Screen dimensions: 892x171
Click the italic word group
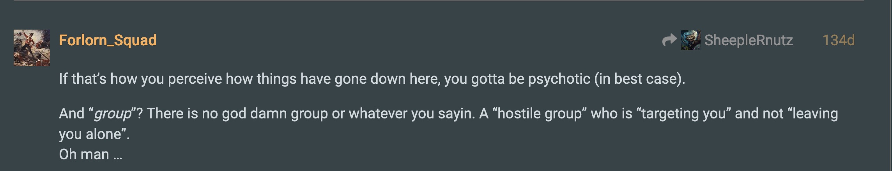click(113, 114)
